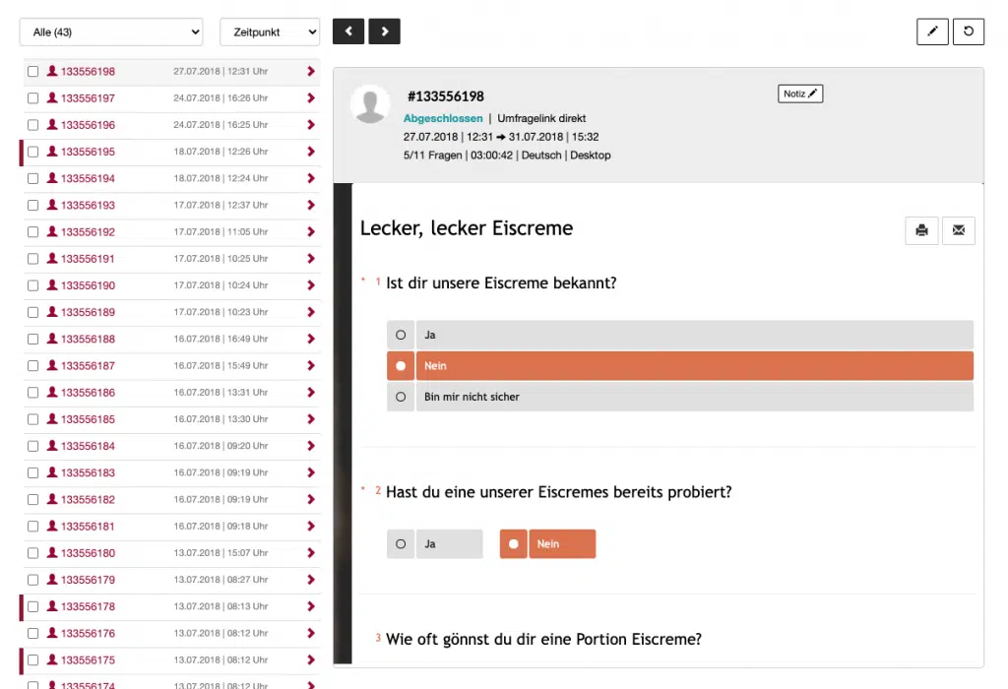Click the pencil edit icon top right
1008x689 pixels.
[932, 31]
